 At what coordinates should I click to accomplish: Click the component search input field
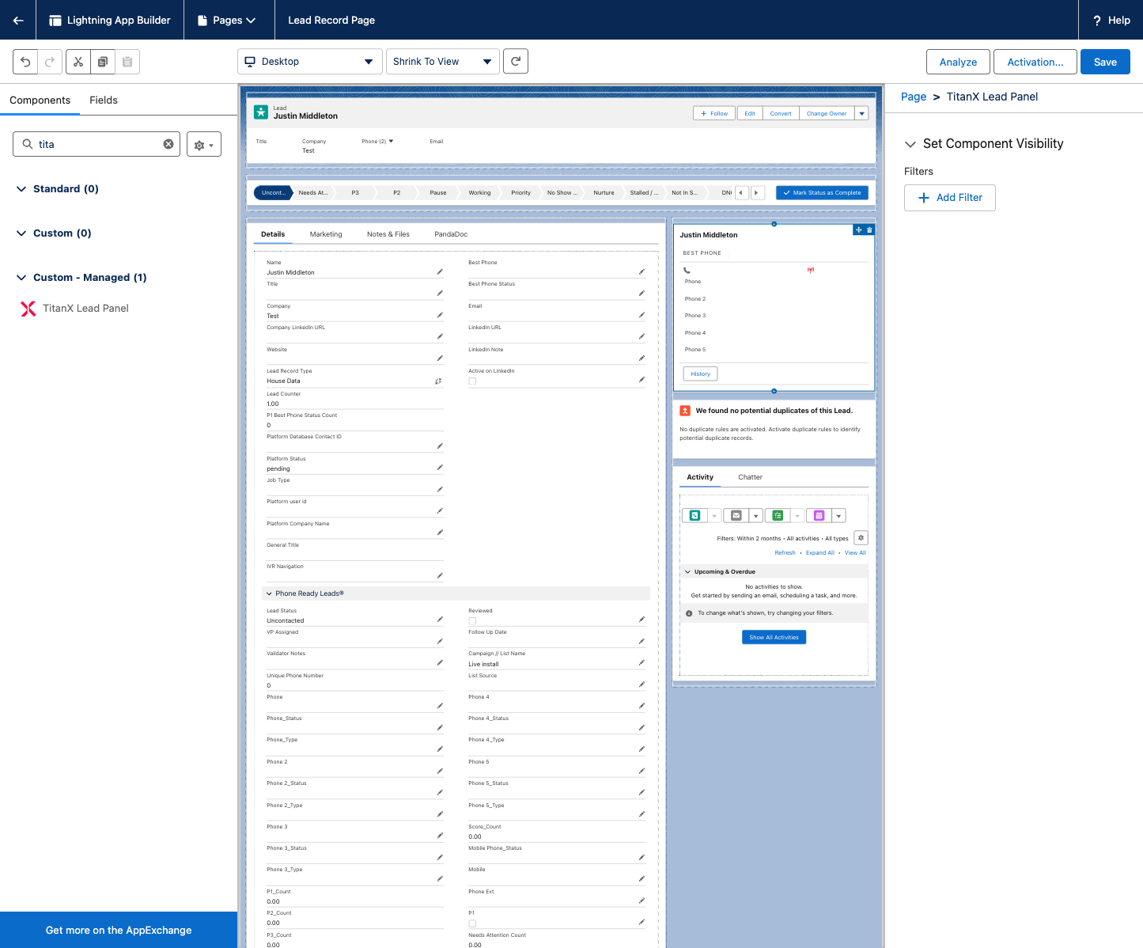coord(97,144)
